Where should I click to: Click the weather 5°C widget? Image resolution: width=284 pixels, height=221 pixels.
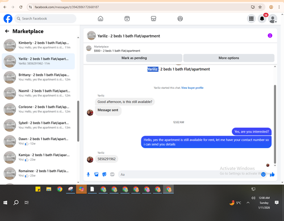pyautogui.click(x=235, y=203)
